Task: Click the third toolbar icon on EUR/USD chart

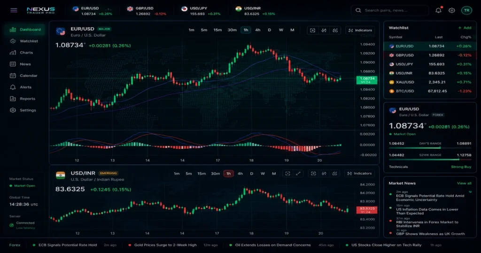Action: click(x=335, y=30)
